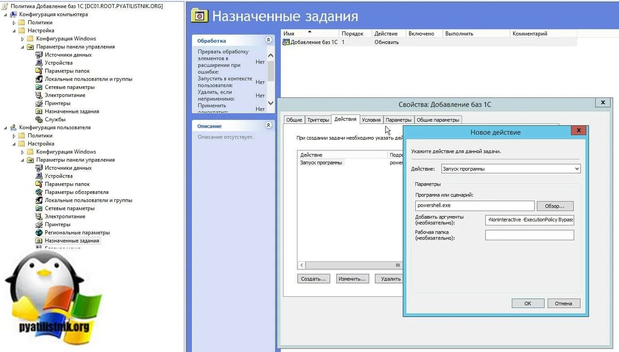Screen dimensions: 619x352
Task: Switch to the Триггеры tab
Action: coord(318,119)
